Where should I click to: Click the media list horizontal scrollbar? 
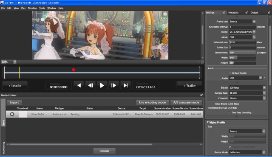click(x=81, y=144)
